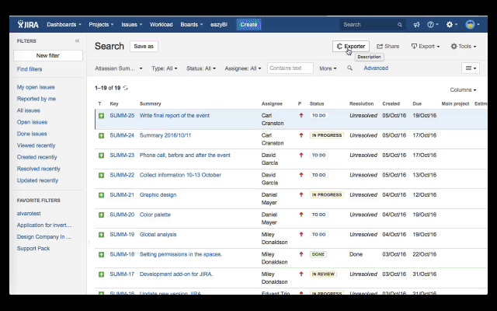The image size is (497, 311).
Task: Open the Dashboards menu
Action: [64, 25]
